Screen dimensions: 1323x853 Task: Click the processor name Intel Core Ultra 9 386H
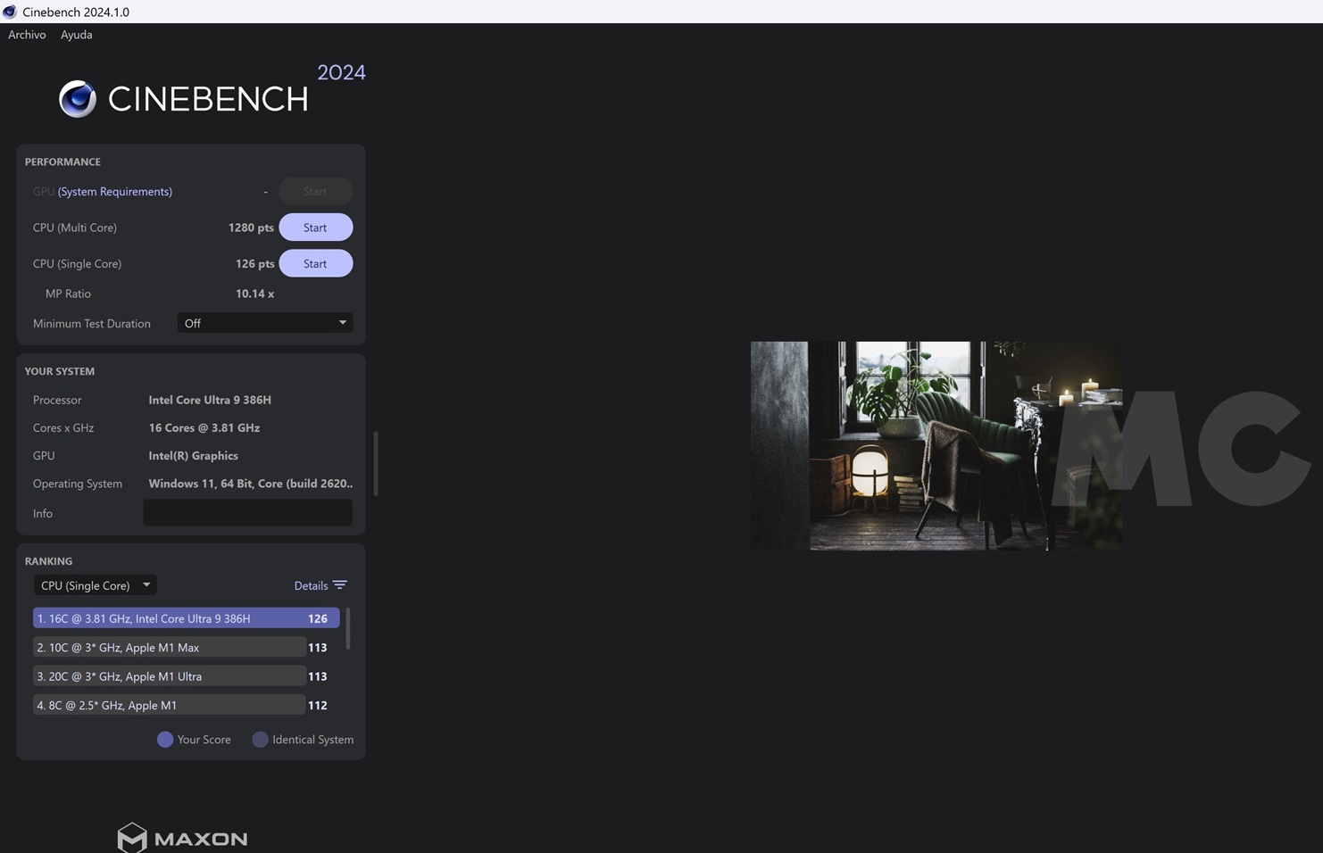pyautogui.click(x=210, y=400)
